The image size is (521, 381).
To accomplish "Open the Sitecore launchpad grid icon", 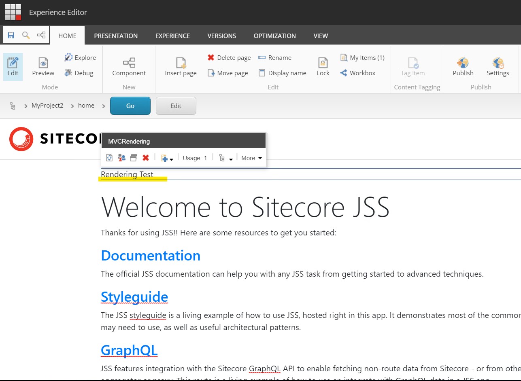I will click(13, 12).
